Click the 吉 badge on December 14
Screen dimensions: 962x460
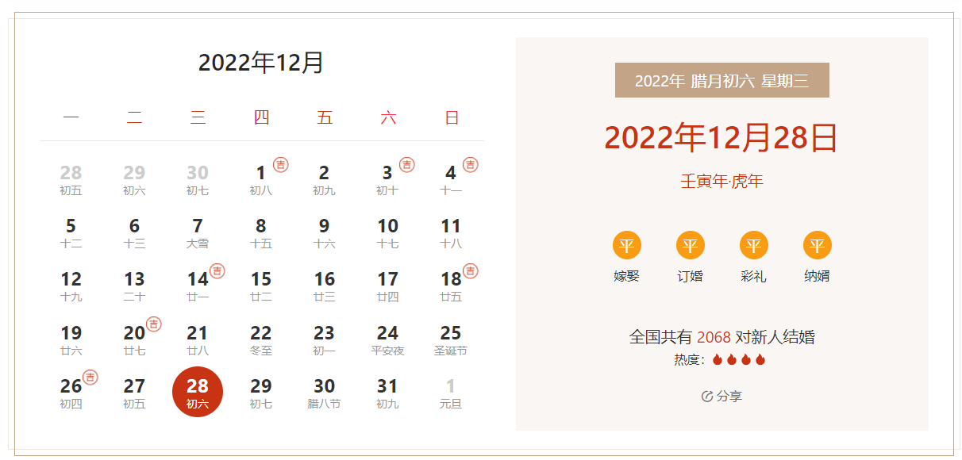pos(217,270)
